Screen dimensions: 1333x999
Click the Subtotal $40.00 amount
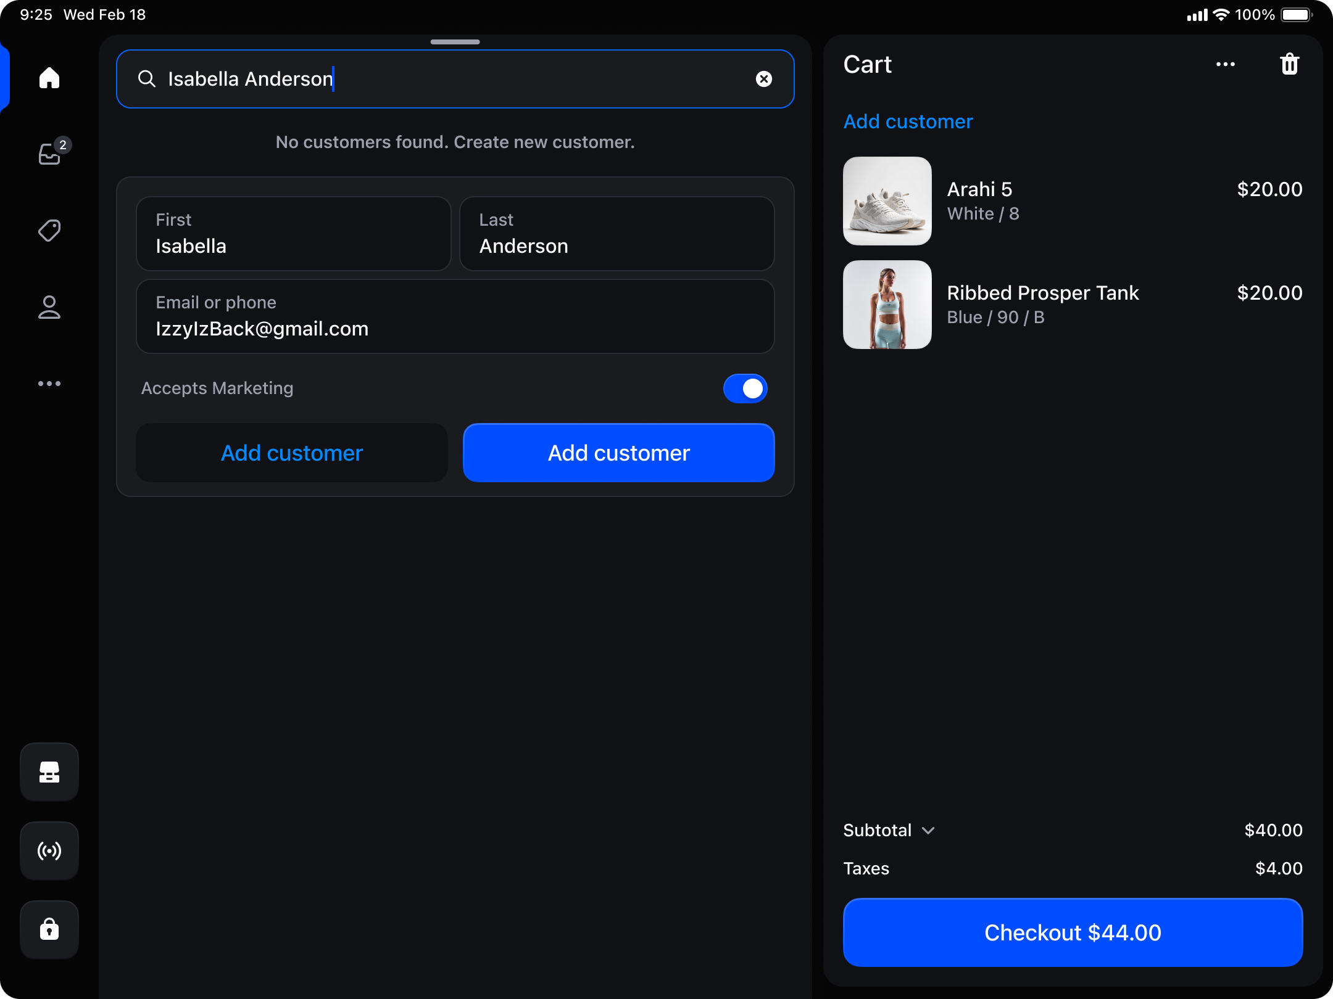pyautogui.click(x=1273, y=830)
